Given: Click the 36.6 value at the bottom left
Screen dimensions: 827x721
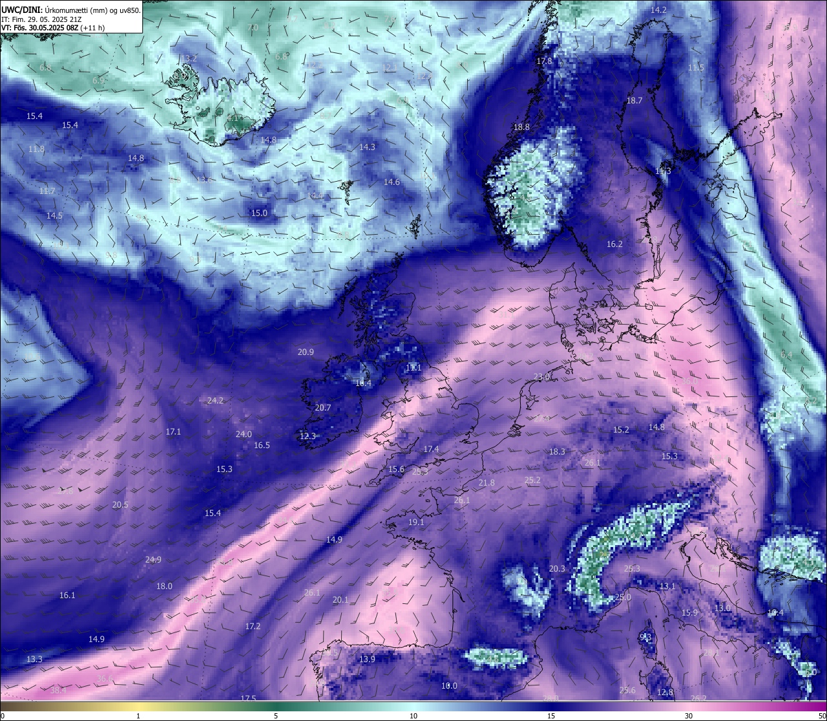Looking at the screenshot, I should [x=105, y=679].
